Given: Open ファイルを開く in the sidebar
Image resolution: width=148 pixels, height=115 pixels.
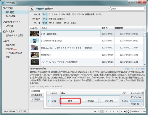Looking at the screenshot, I should pos(11,16).
